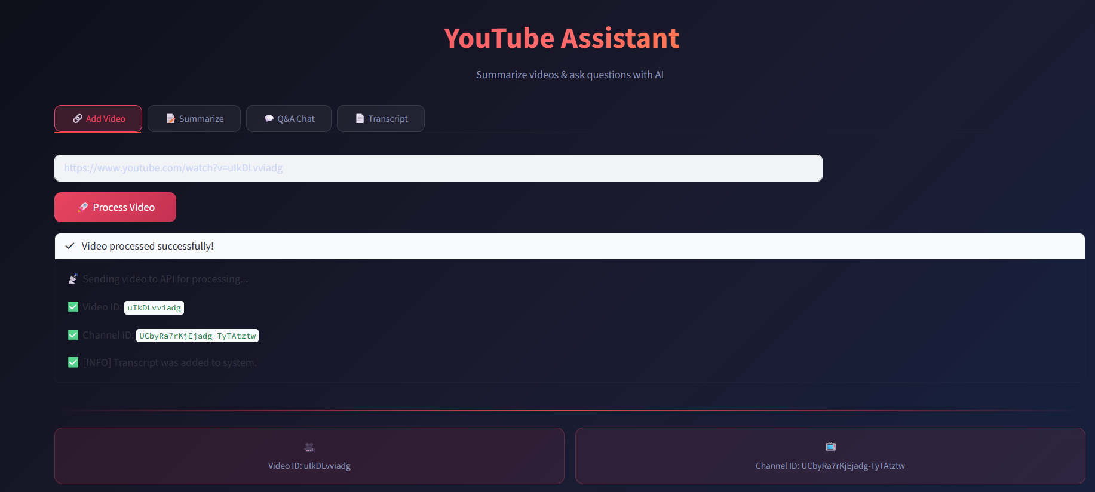Screen dimensions: 1095x492
Task: Click the camera icon in Video ID card
Action: point(309,447)
